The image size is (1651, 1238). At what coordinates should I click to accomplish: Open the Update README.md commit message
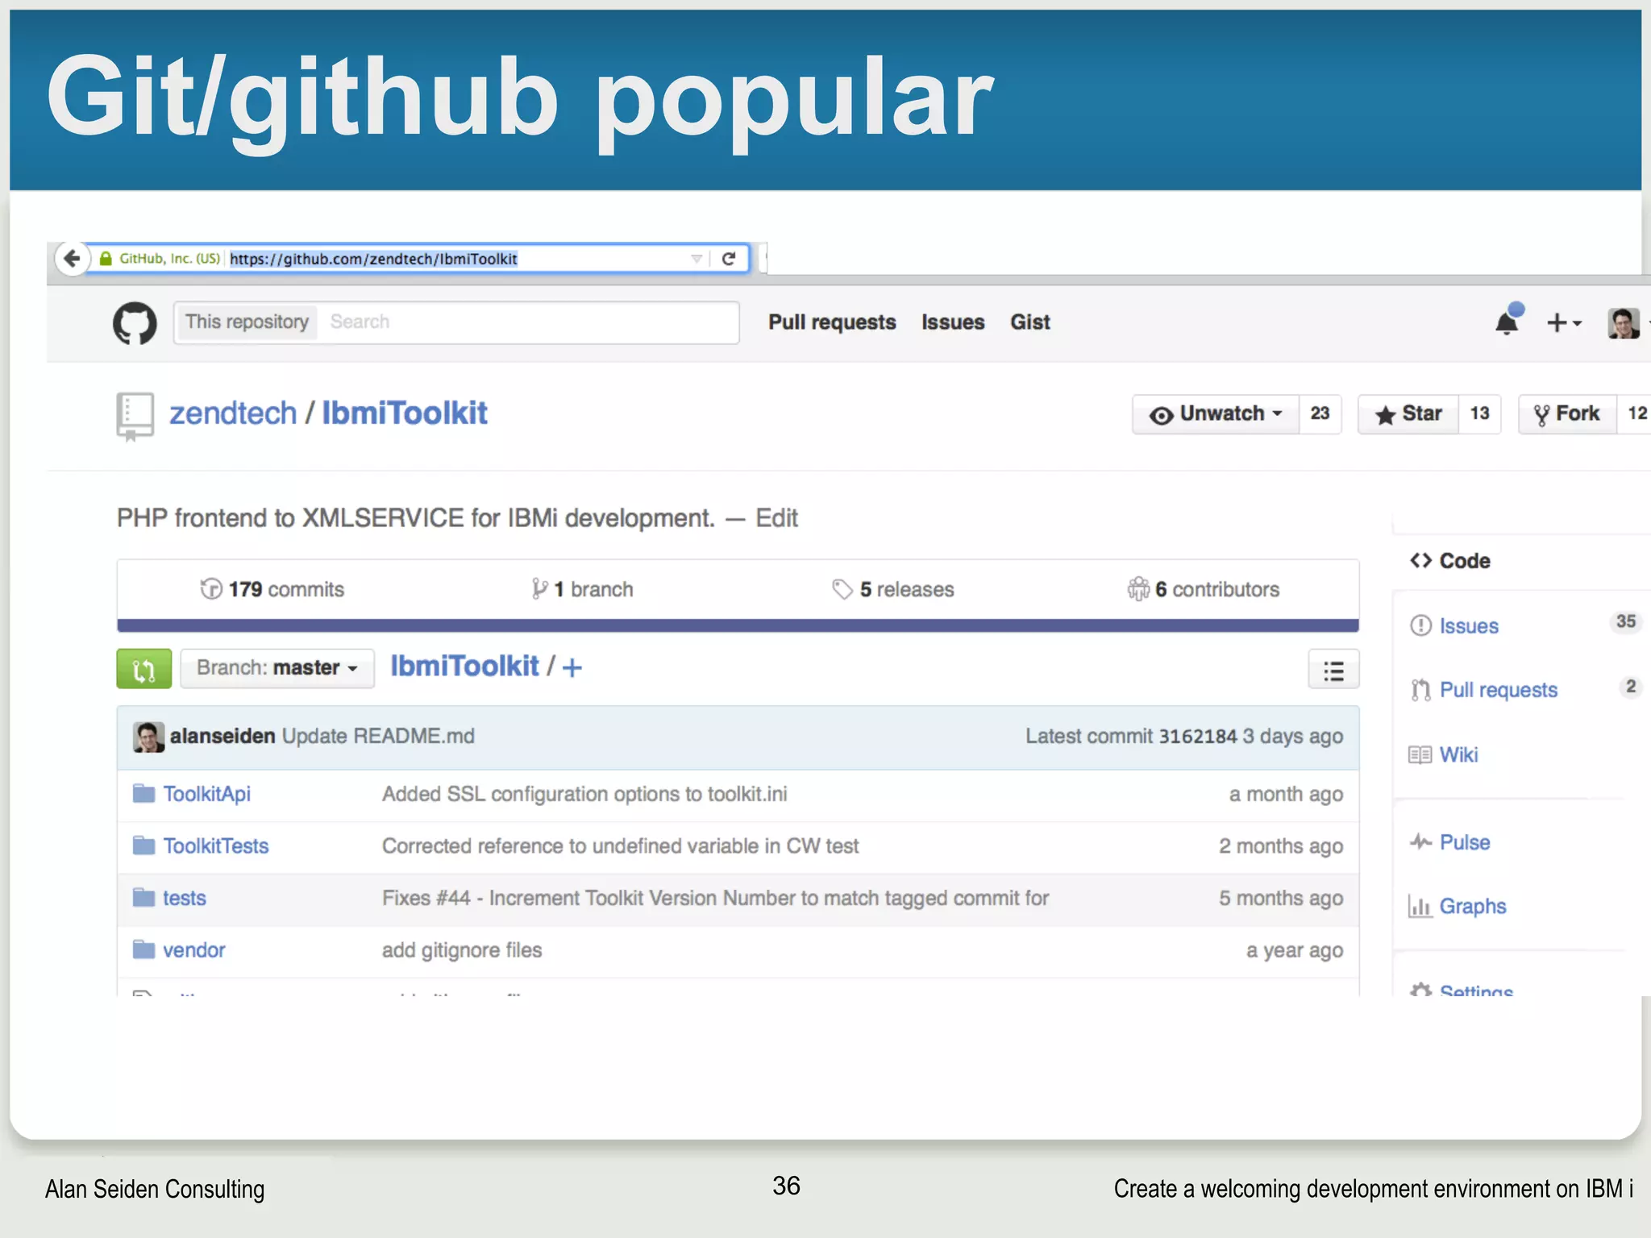pyautogui.click(x=378, y=736)
